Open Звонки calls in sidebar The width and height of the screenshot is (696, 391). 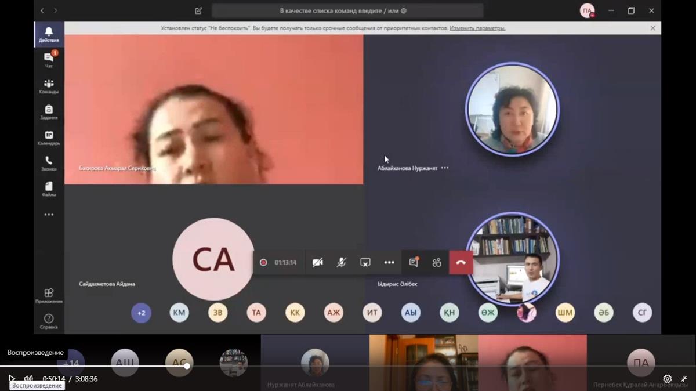(x=49, y=163)
